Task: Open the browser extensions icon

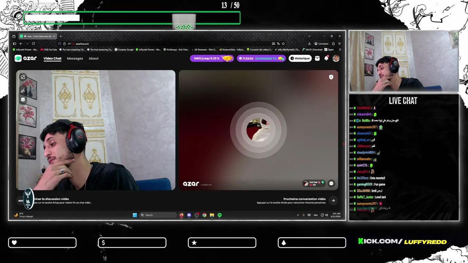Action: [333, 43]
